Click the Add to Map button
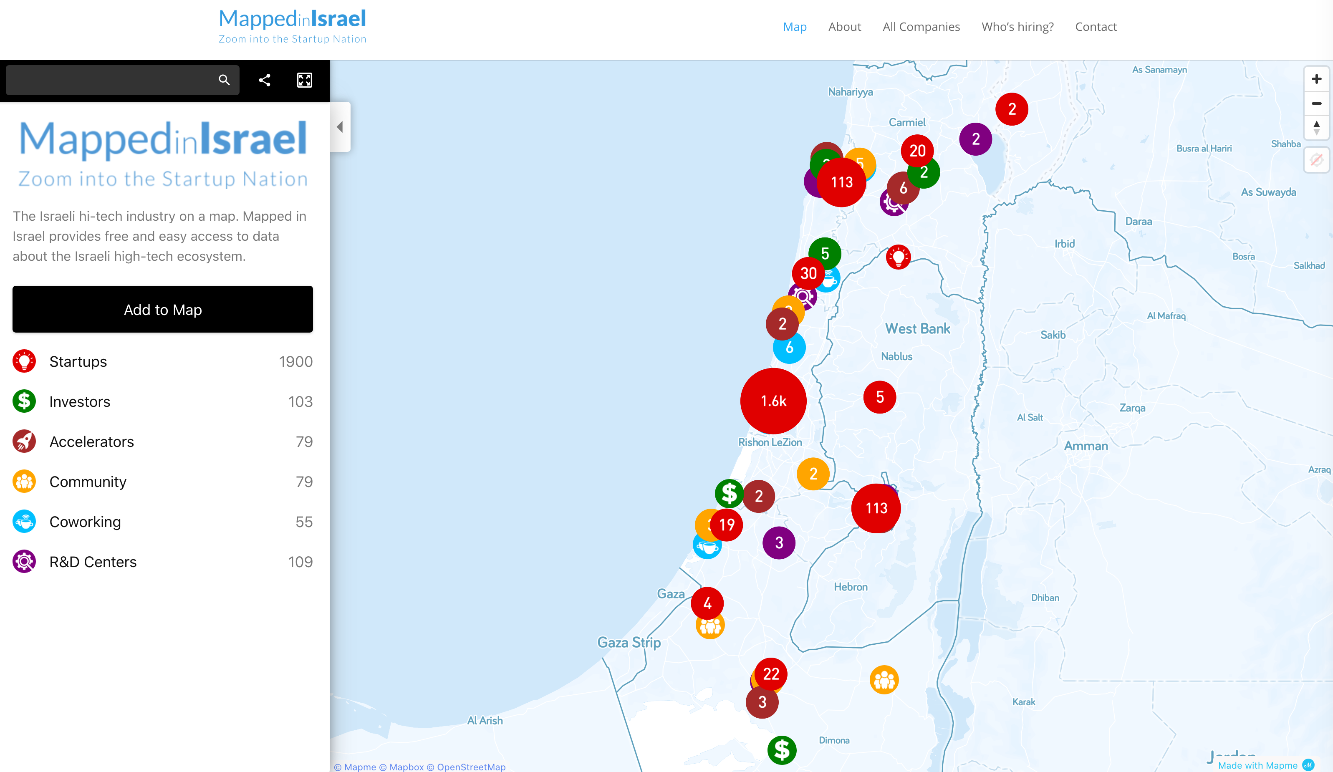 pyautogui.click(x=163, y=309)
